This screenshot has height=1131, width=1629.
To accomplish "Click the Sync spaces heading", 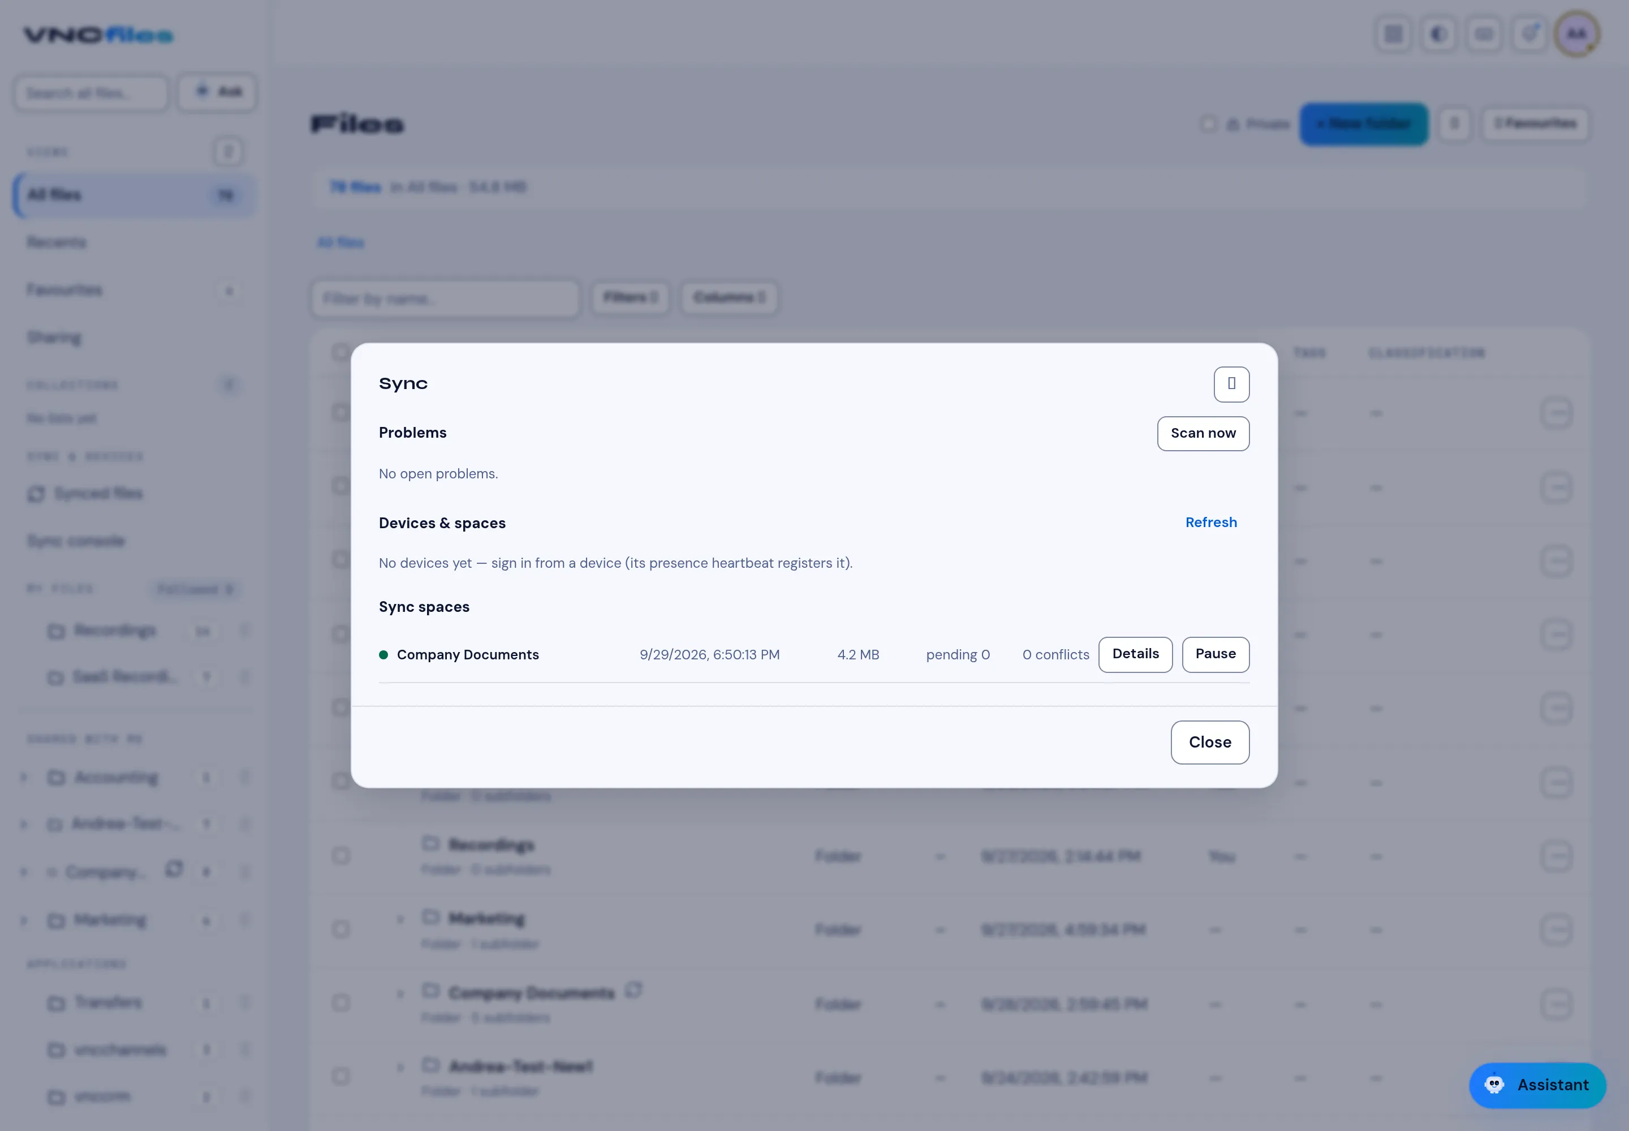I will [424, 607].
